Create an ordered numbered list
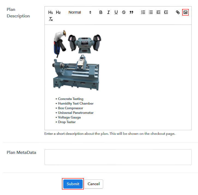Image resolution: width=198 pixels, height=195 pixels. coord(143,12)
